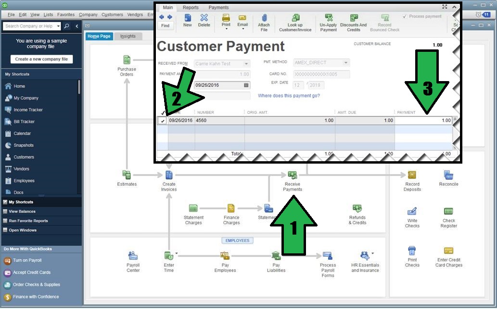The height and width of the screenshot is (309, 497).
Task: Collapse the left sidebar arrow
Action: pyautogui.click(x=76, y=26)
